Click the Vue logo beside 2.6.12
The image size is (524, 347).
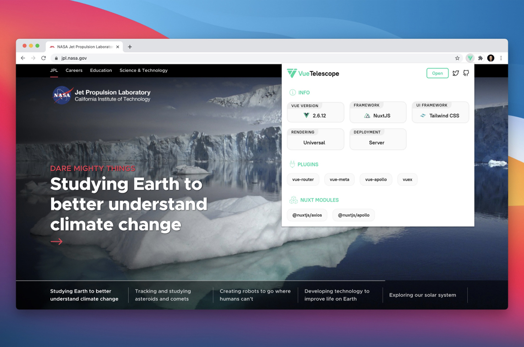(306, 115)
